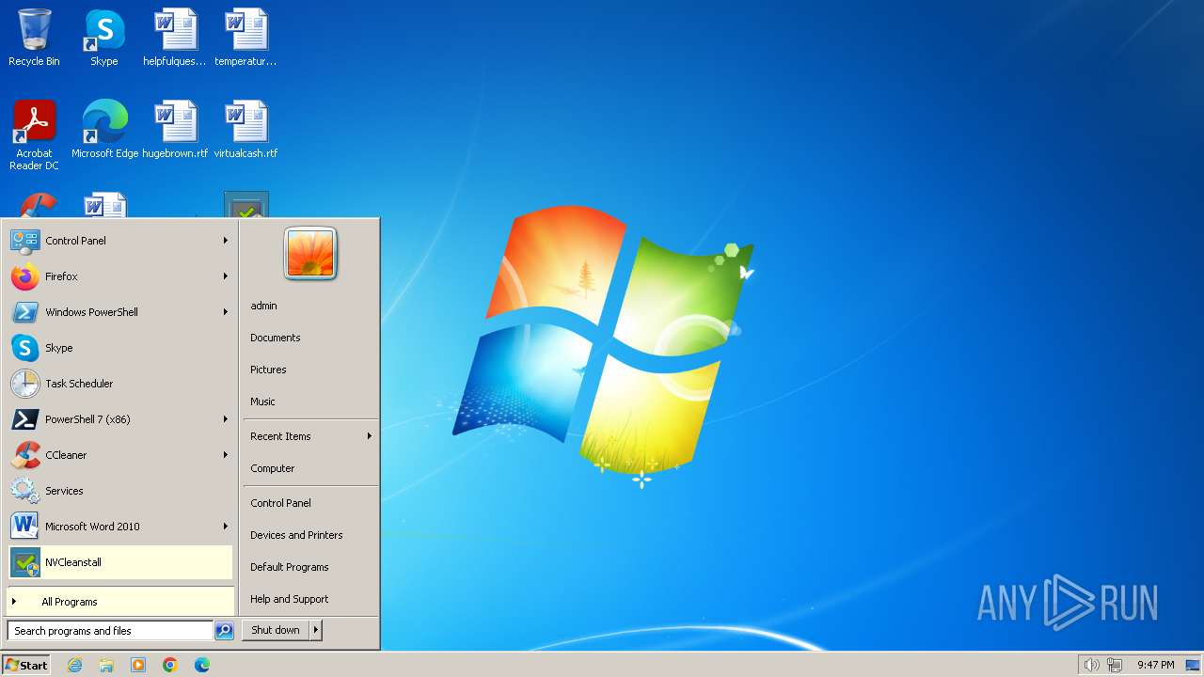Viewport: 1204px width, 677px height.
Task: Open Acrobat Reader DC desktop shortcut
Action: tap(34, 135)
